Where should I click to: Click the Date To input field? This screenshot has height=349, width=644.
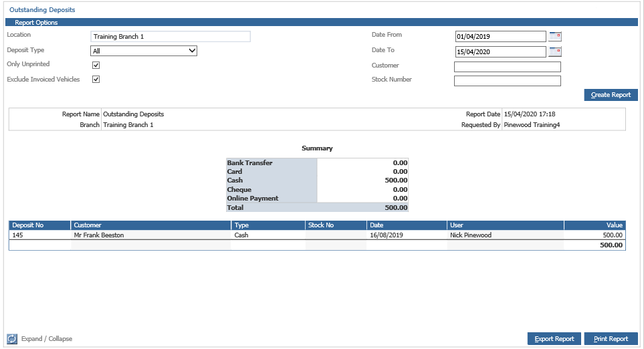501,51
